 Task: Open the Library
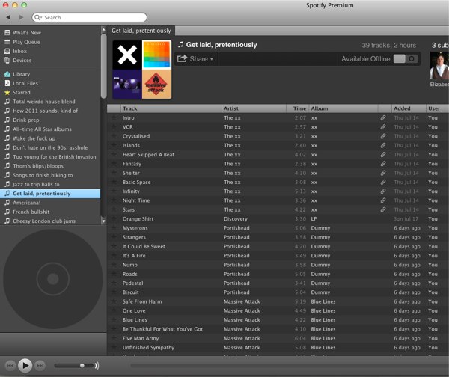(21, 74)
